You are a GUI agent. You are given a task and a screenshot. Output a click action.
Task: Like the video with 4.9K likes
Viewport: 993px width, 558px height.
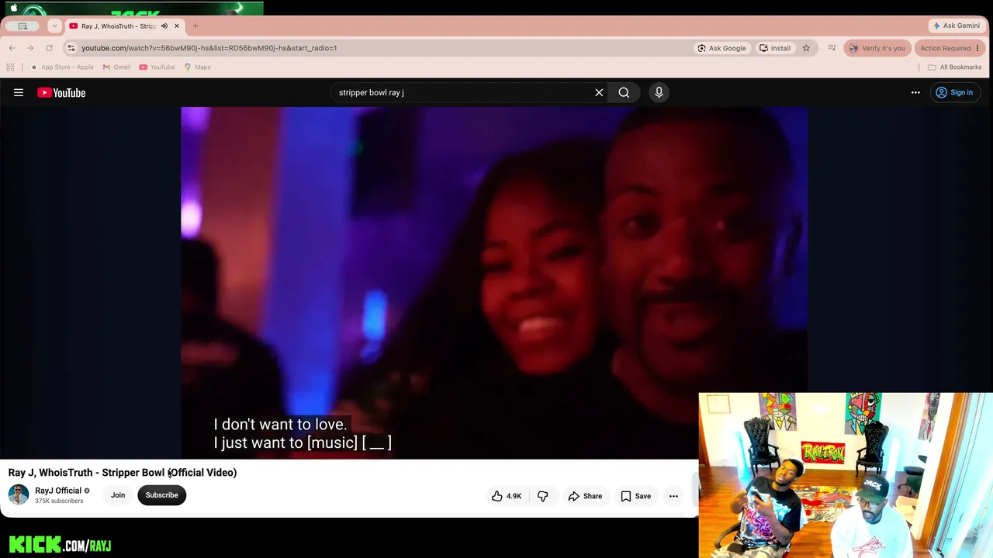[x=507, y=496]
